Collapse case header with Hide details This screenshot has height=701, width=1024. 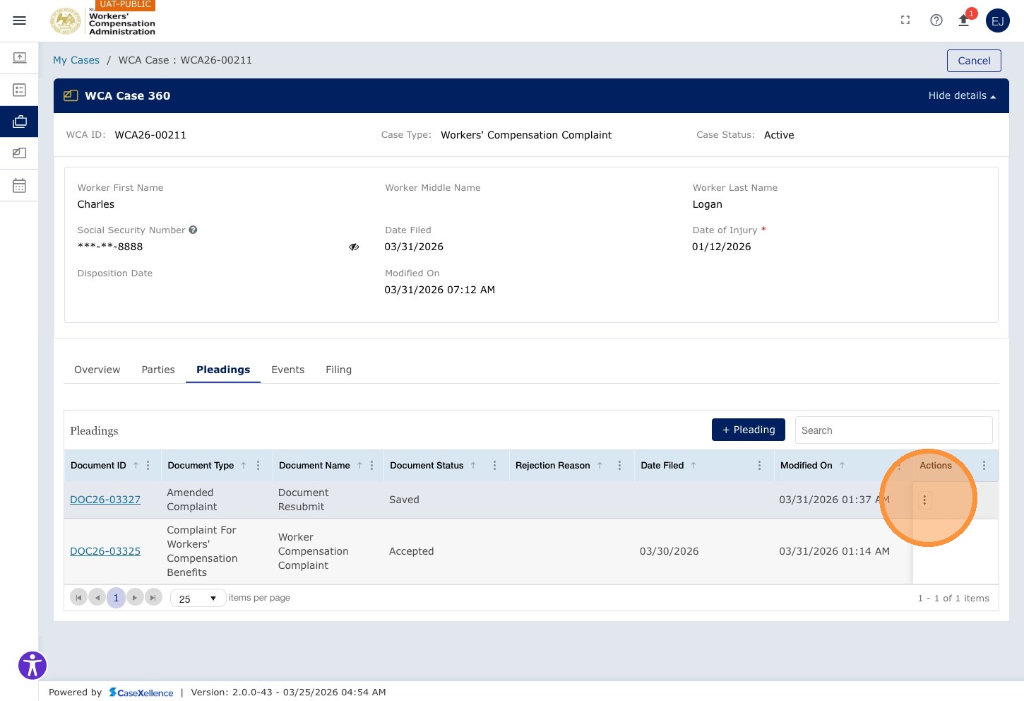point(962,96)
